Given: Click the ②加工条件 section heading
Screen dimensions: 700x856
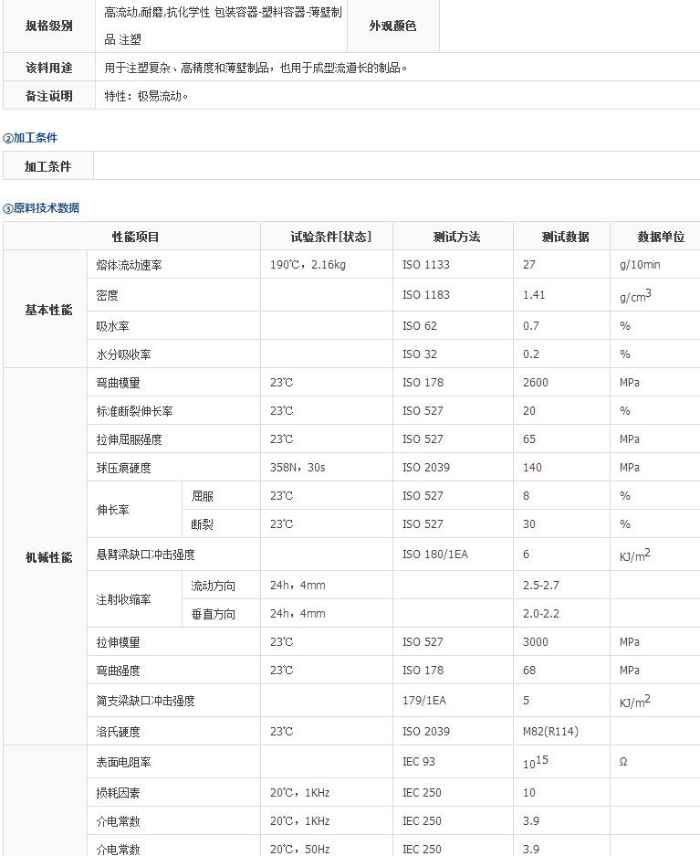Looking at the screenshot, I should (x=30, y=138).
